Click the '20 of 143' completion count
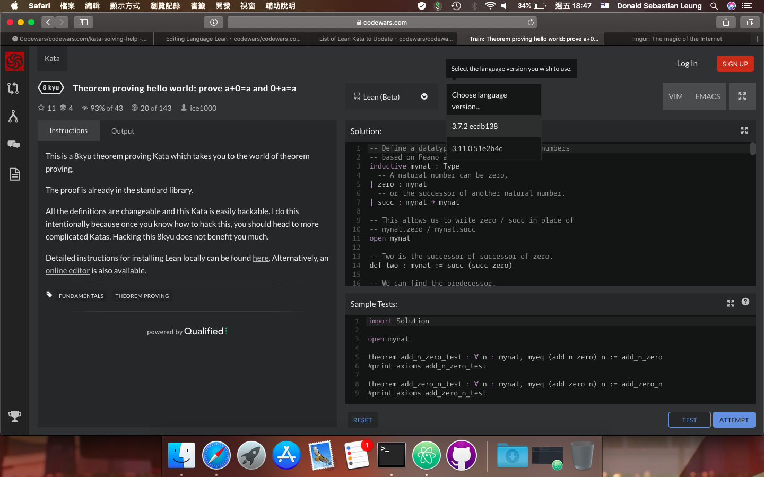Image resolution: width=764 pixels, height=477 pixels. 151,108
